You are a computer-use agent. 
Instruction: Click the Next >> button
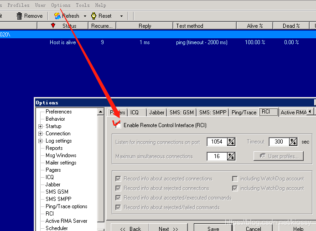click(168, 227)
